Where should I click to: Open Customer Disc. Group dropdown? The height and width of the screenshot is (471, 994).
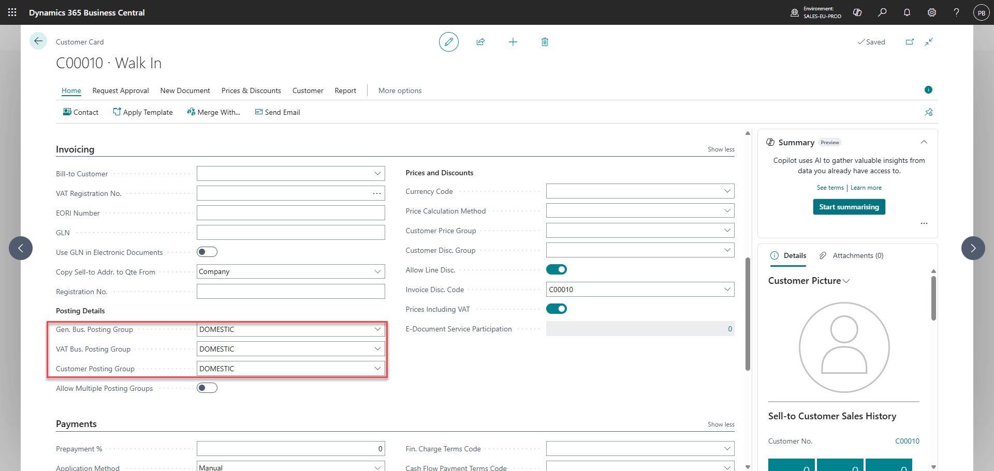click(x=727, y=250)
